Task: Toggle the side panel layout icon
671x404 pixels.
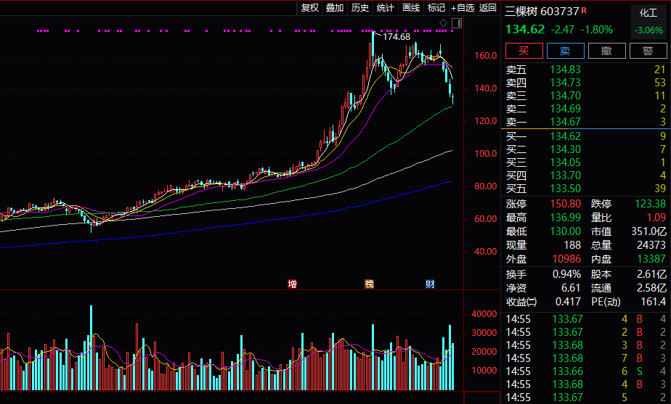Action: pyautogui.click(x=457, y=23)
